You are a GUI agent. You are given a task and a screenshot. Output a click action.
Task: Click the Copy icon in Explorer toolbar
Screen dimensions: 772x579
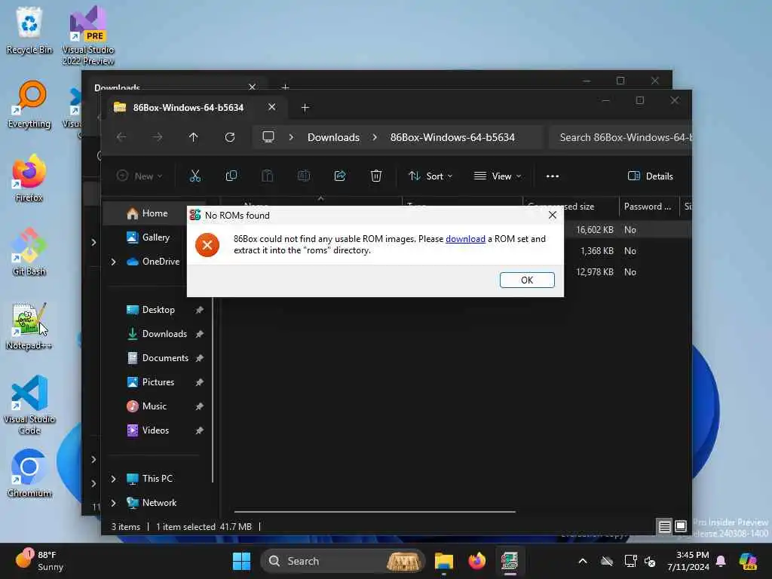click(231, 176)
